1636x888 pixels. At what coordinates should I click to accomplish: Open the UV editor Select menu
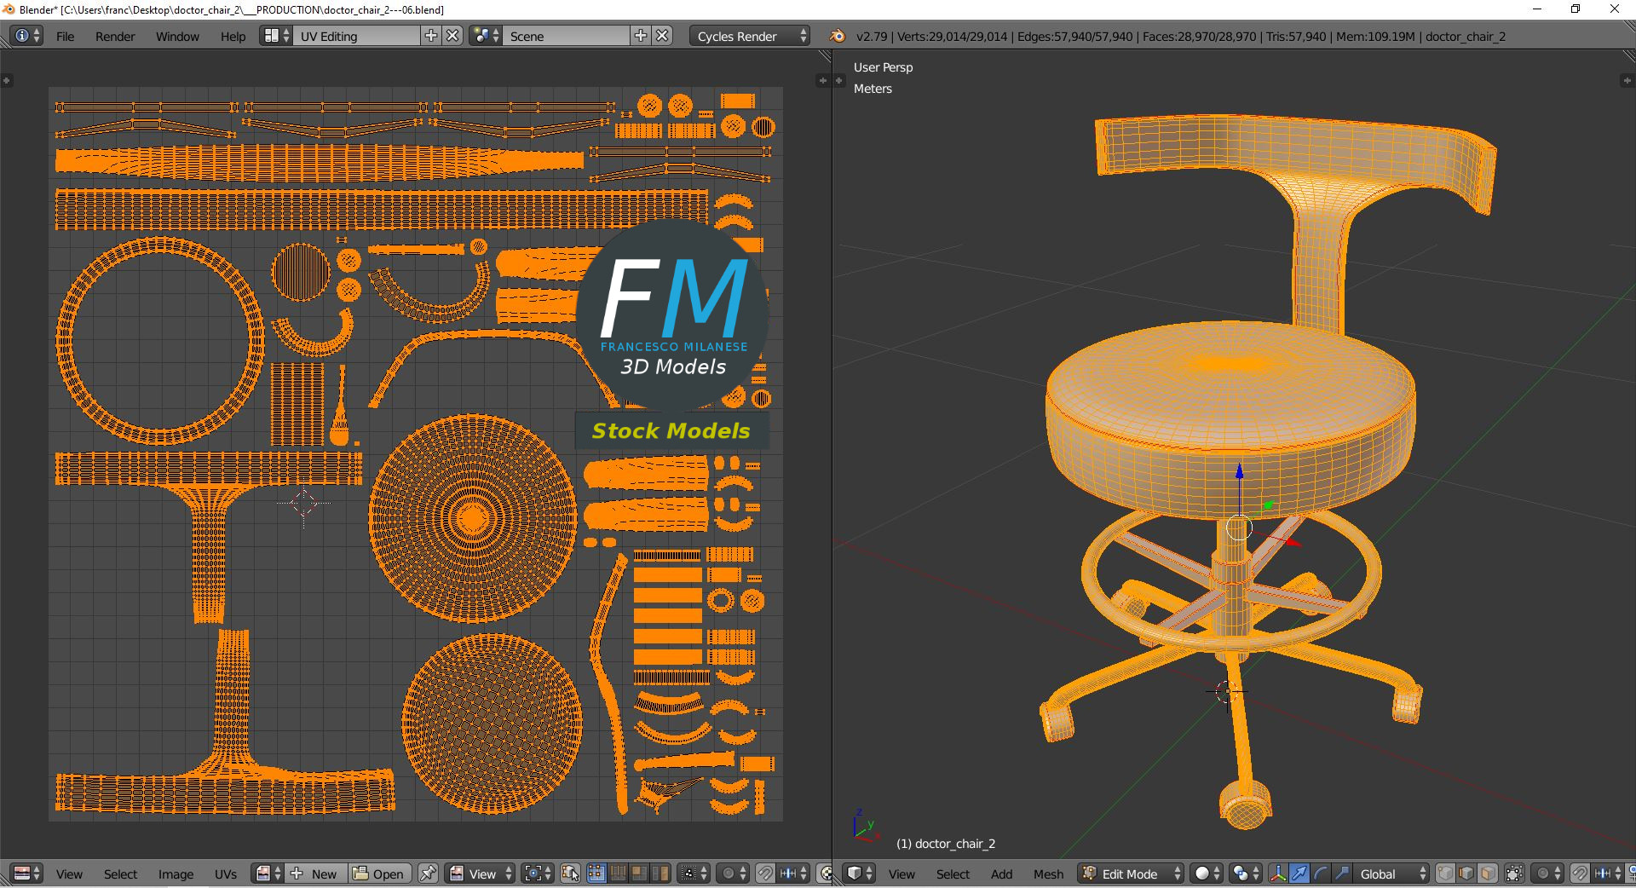click(120, 874)
